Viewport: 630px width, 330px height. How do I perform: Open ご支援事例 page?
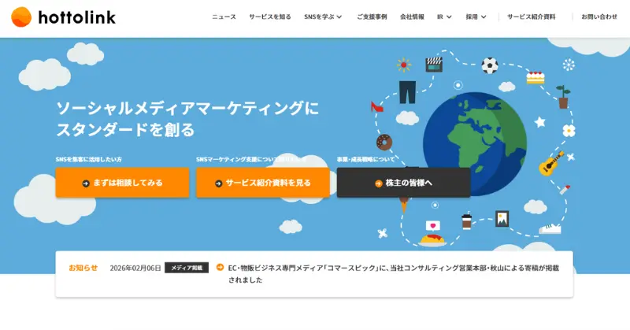[x=372, y=17]
